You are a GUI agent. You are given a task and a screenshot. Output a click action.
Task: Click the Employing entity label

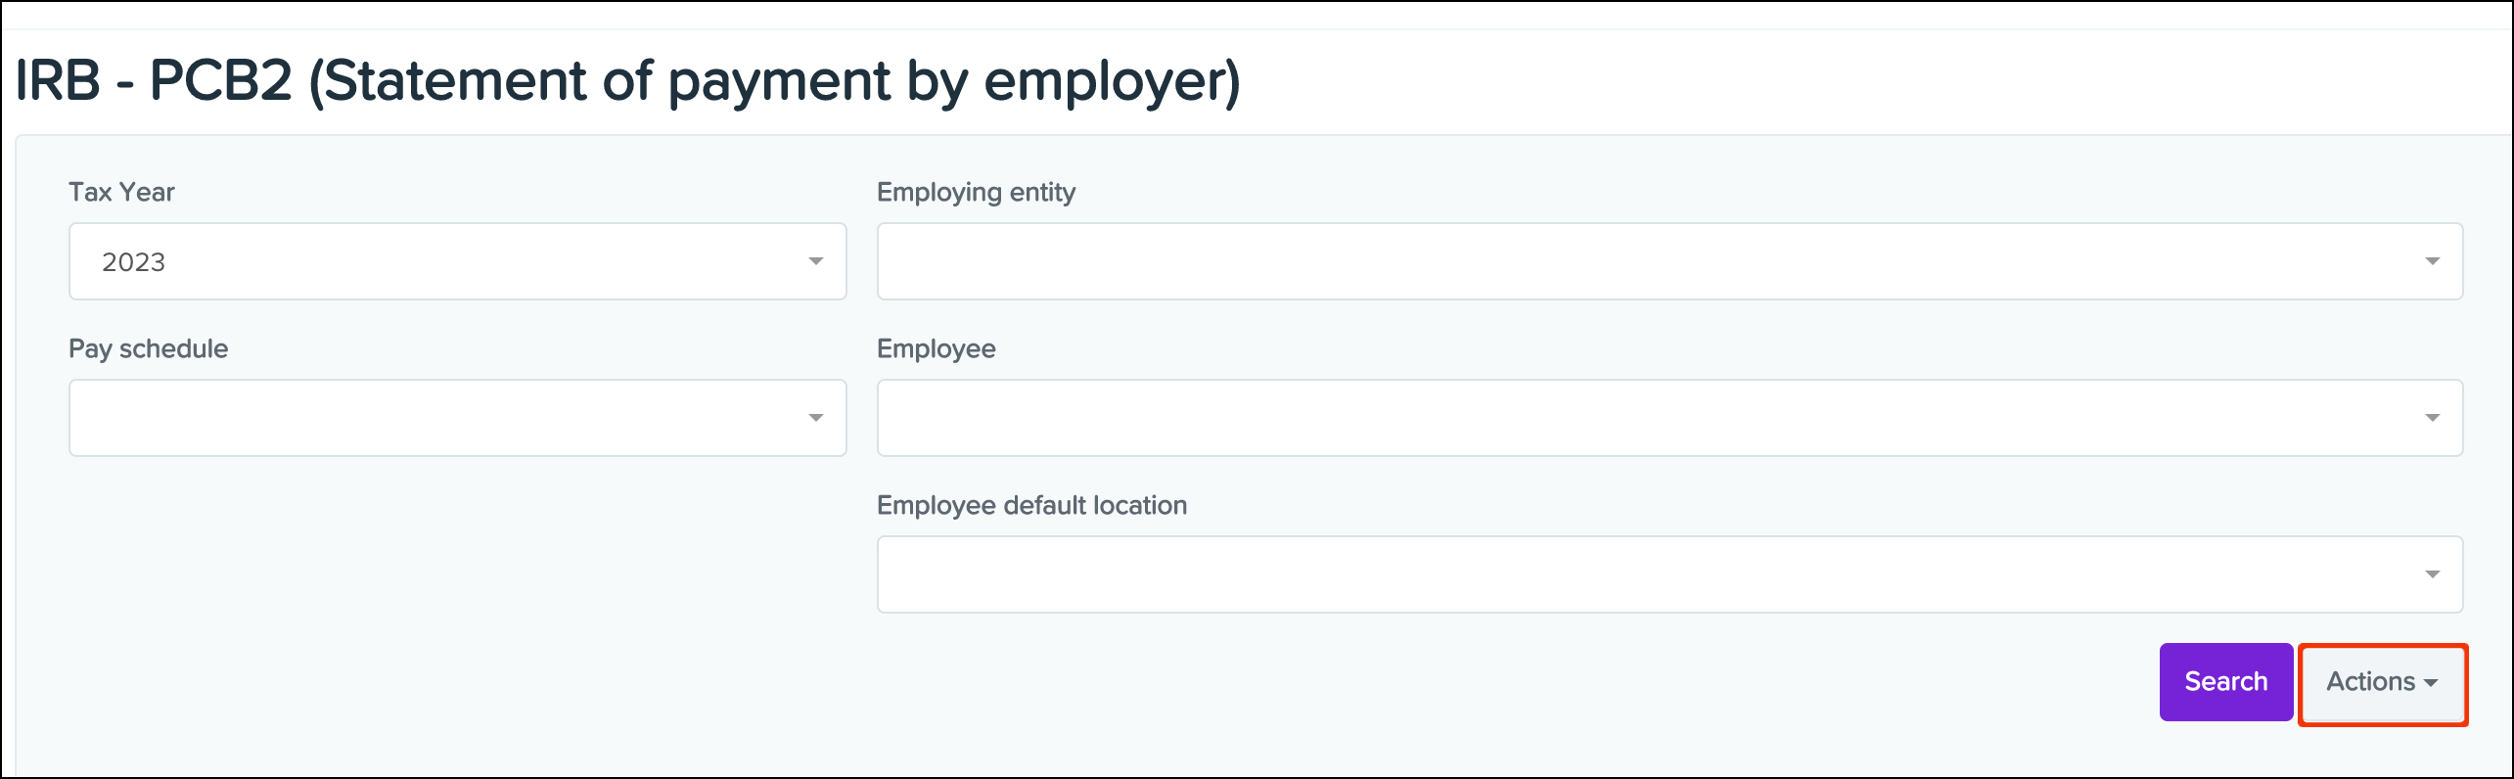(976, 192)
